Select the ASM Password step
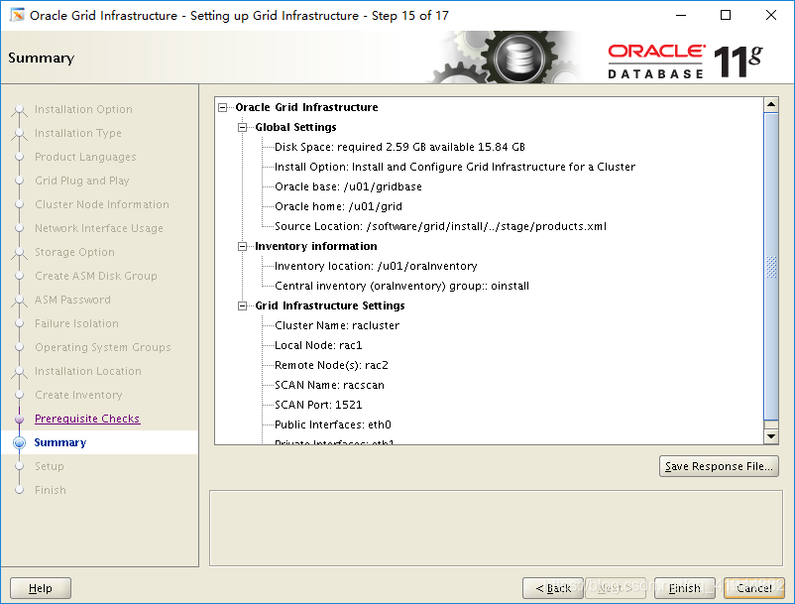 (72, 301)
